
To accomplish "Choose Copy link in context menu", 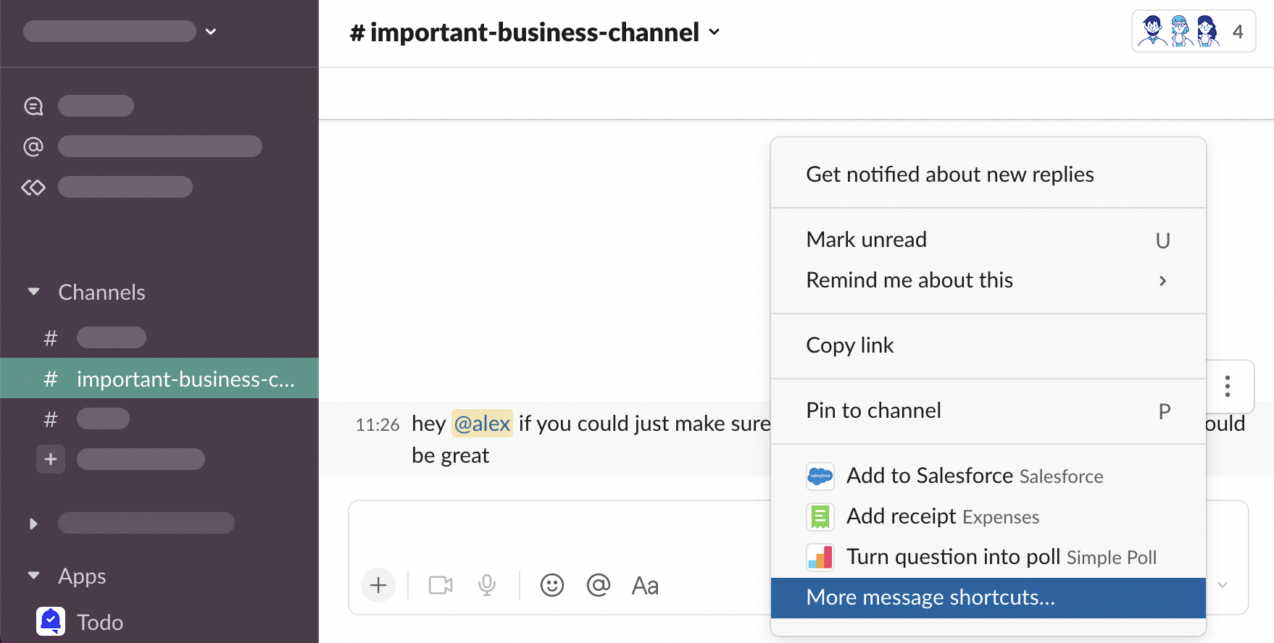I will (x=850, y=345).
